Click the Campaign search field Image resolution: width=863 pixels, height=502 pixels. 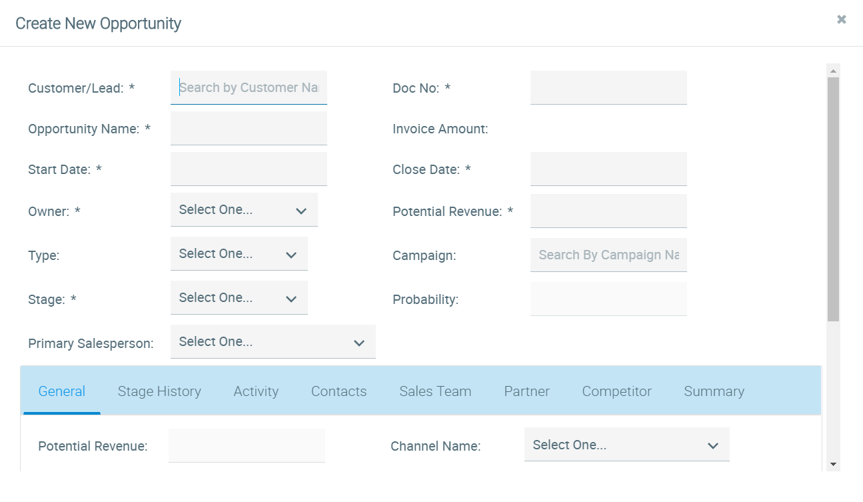pyautogui.click(x=608, y=255)
